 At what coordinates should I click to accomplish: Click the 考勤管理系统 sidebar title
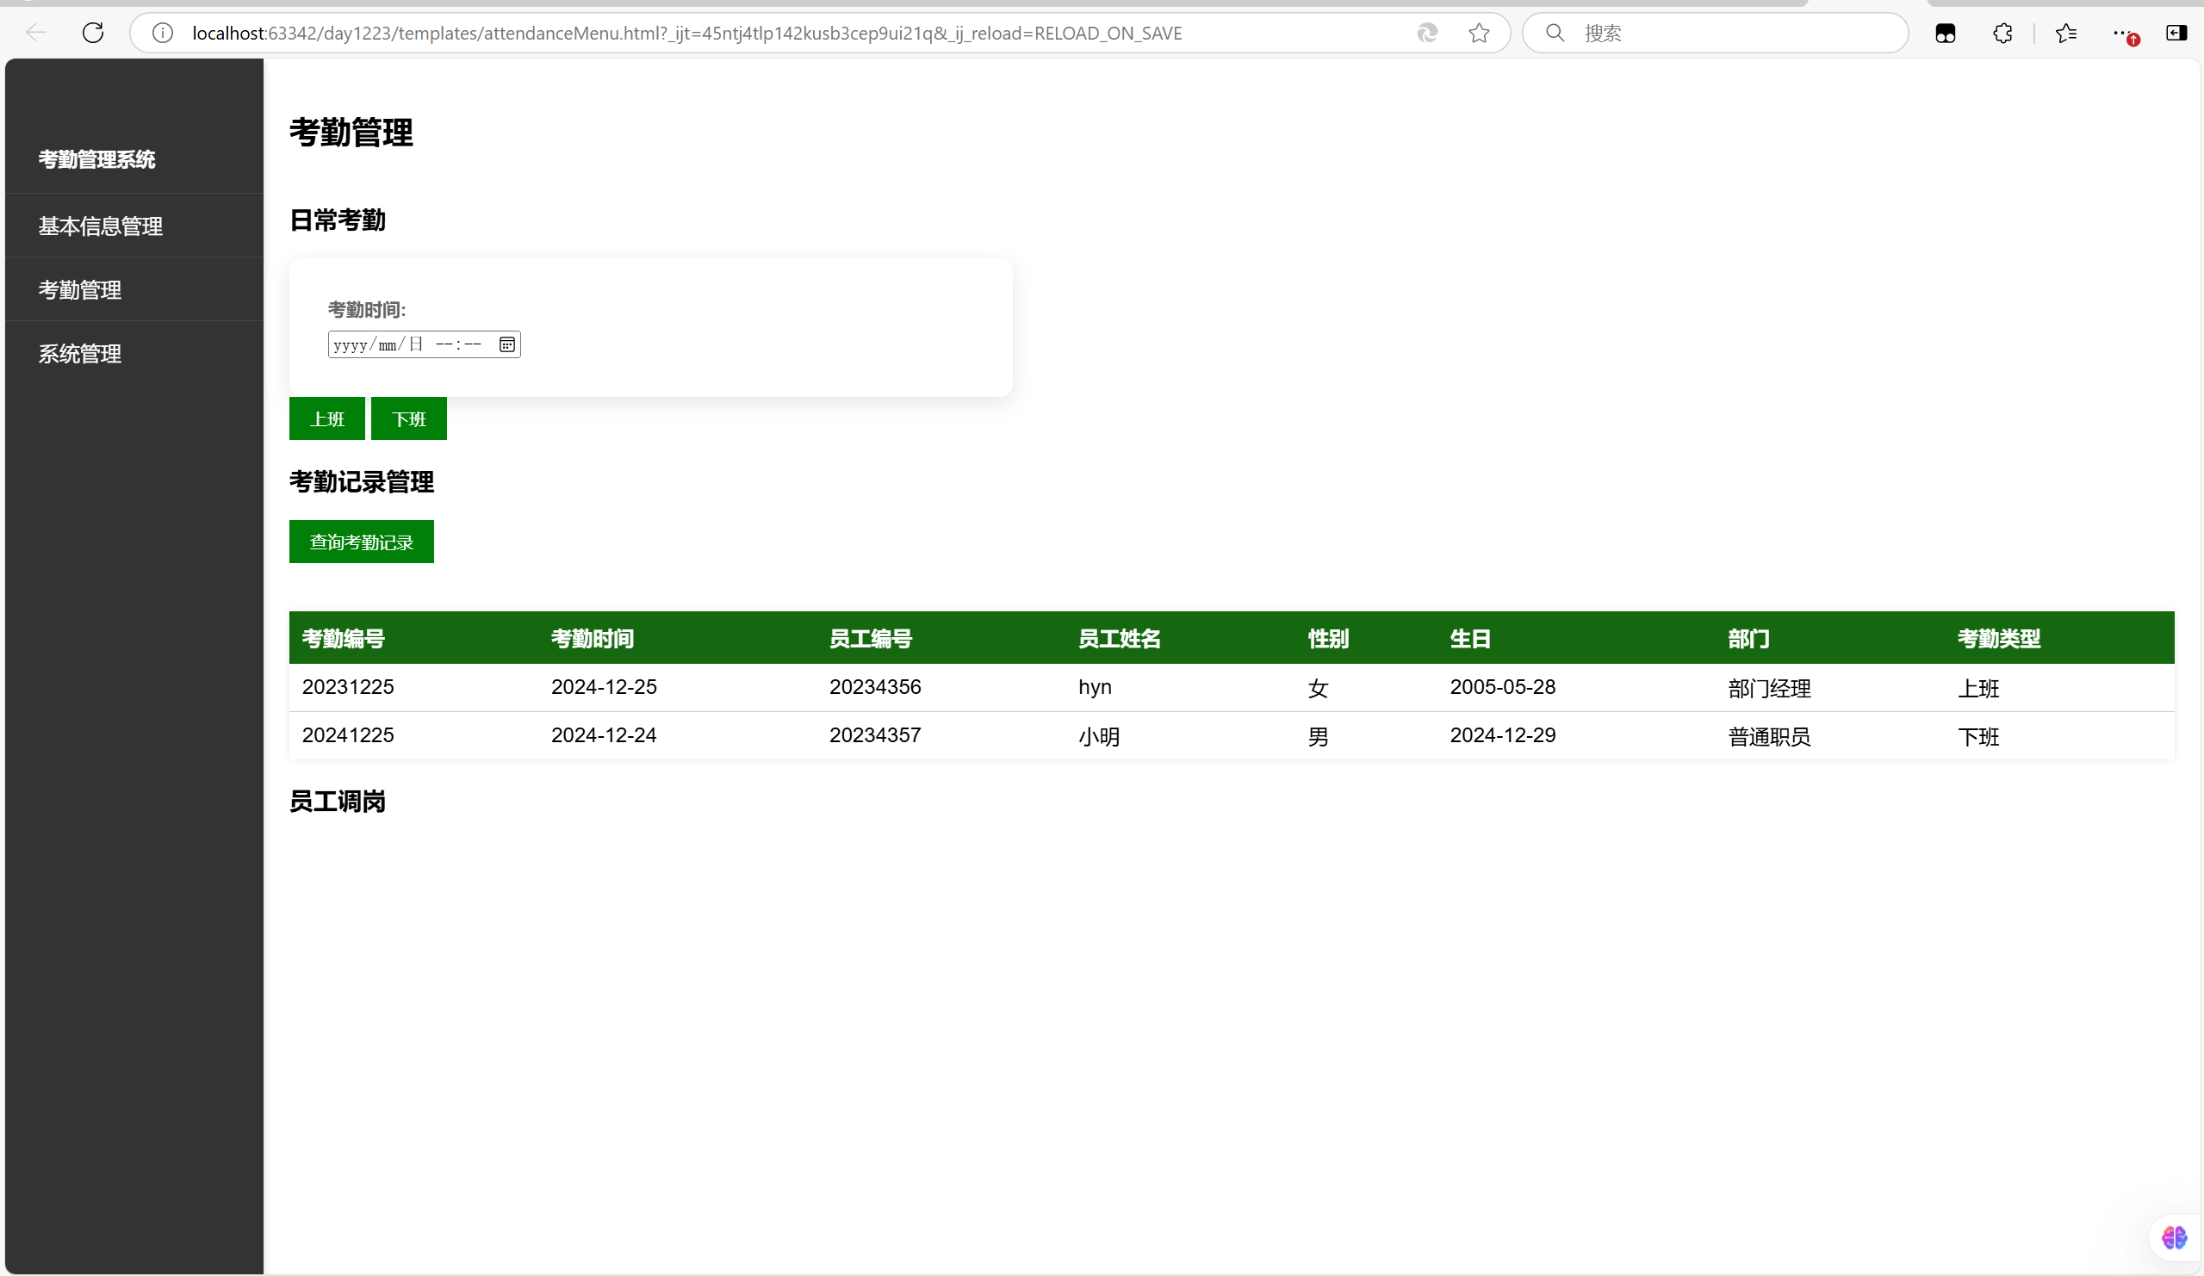click(x=97, y=160)
